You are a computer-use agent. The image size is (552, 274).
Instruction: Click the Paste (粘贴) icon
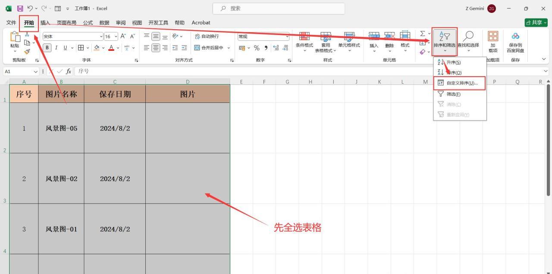15,37
